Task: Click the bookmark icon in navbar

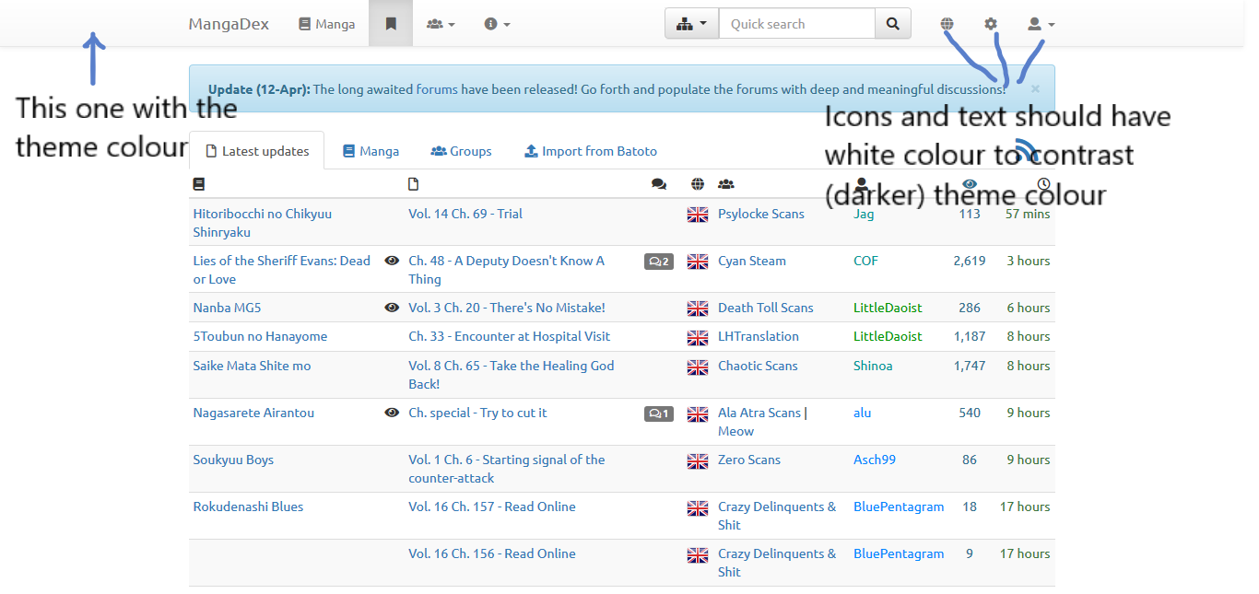Action: click(x=391, y=24)
